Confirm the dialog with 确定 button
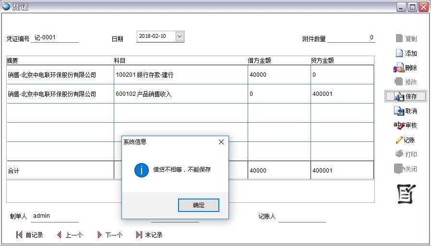This screenshot has height=246, width=431. [199, 205]
